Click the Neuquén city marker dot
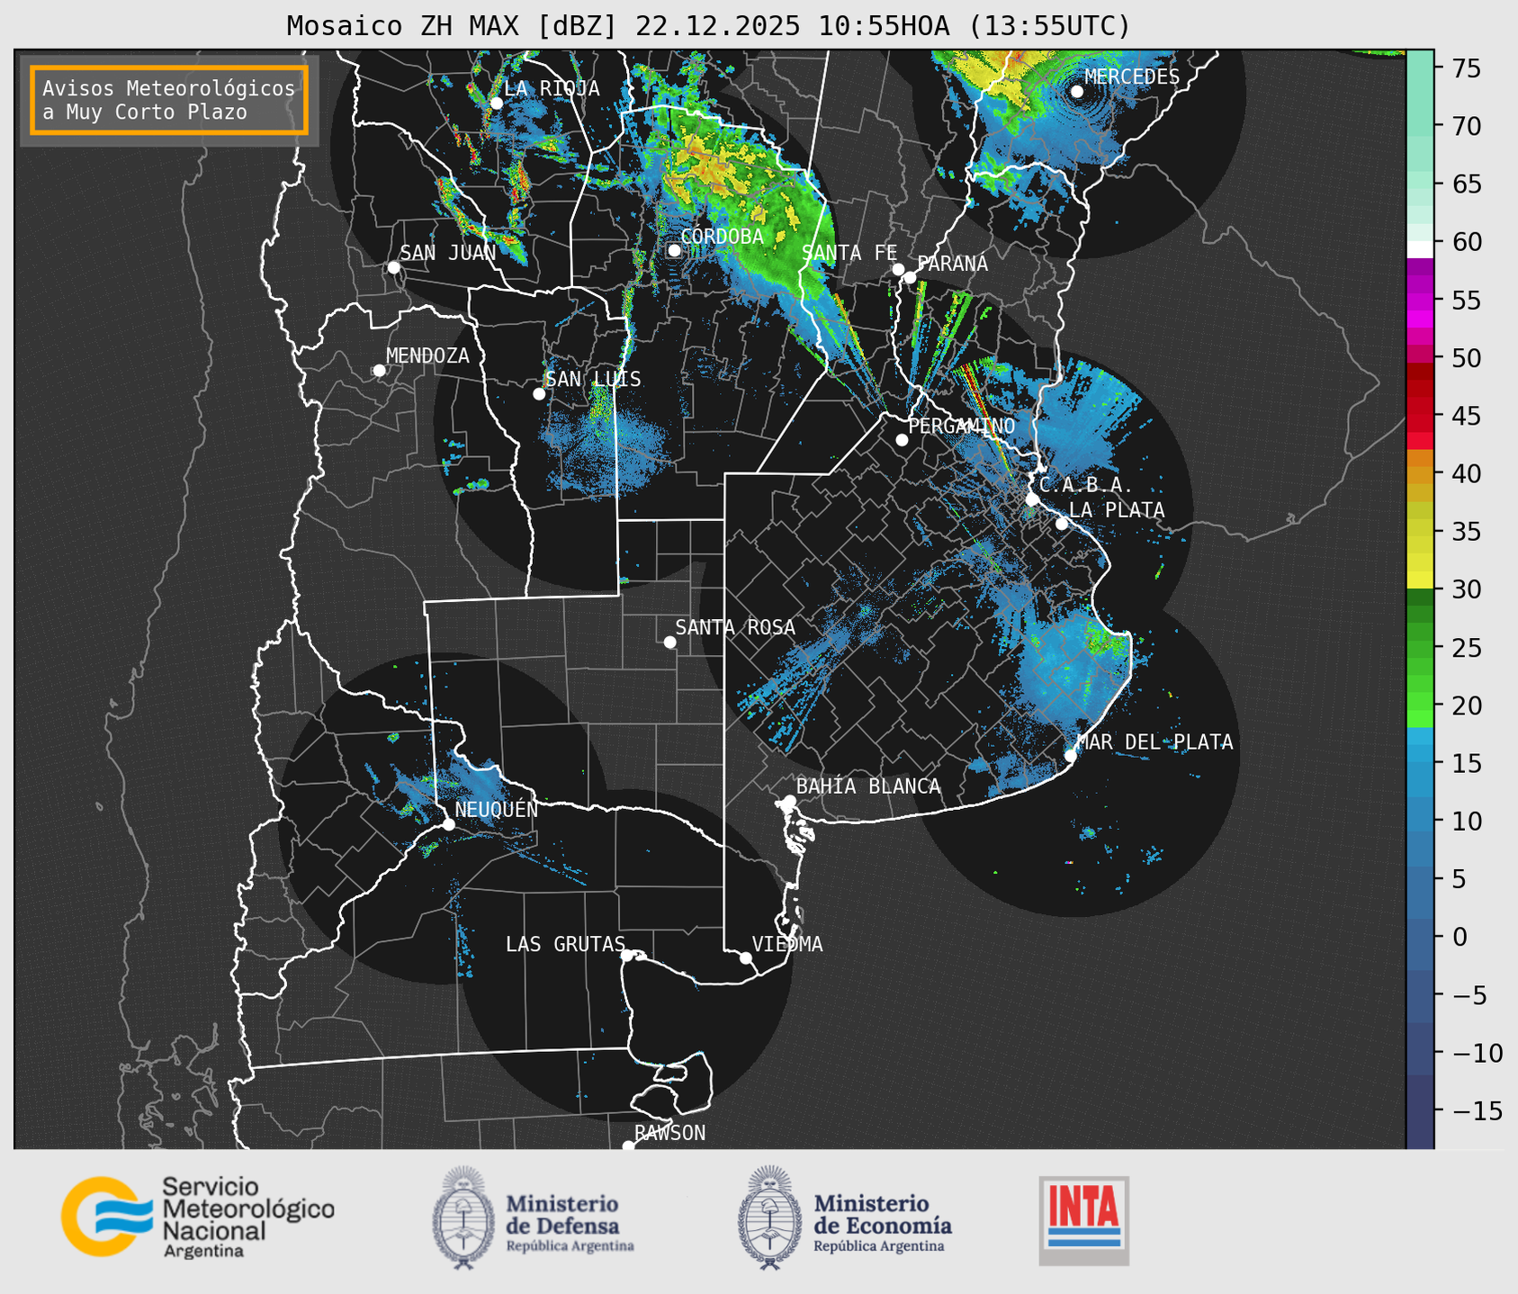1518x1294 pixels. 448,824
